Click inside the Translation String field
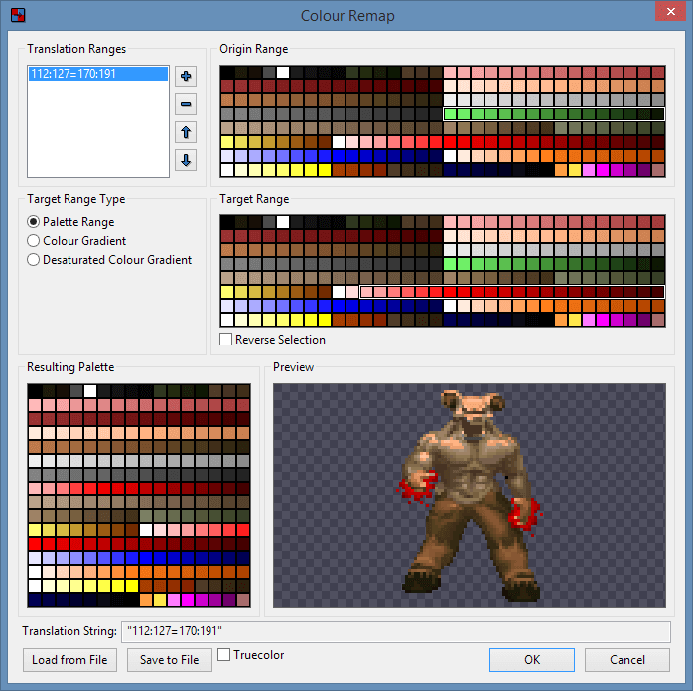The height and width of the screenshot is (691, 693). click(395, 632)
